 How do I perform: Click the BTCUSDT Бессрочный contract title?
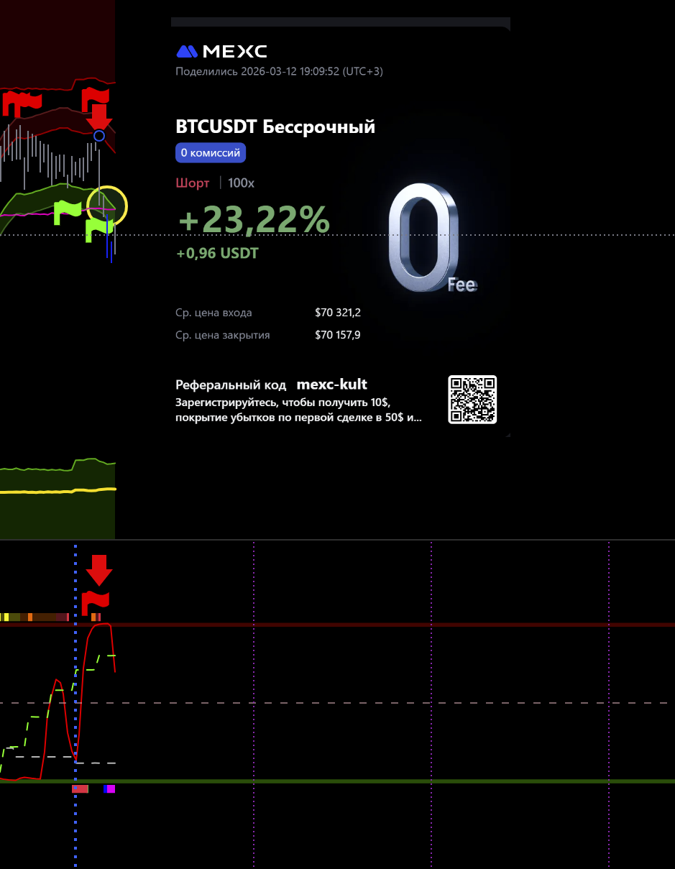point(275,127)
